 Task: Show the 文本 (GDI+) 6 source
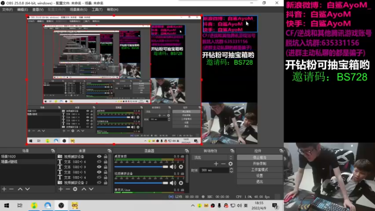click(x=99, y=162)
